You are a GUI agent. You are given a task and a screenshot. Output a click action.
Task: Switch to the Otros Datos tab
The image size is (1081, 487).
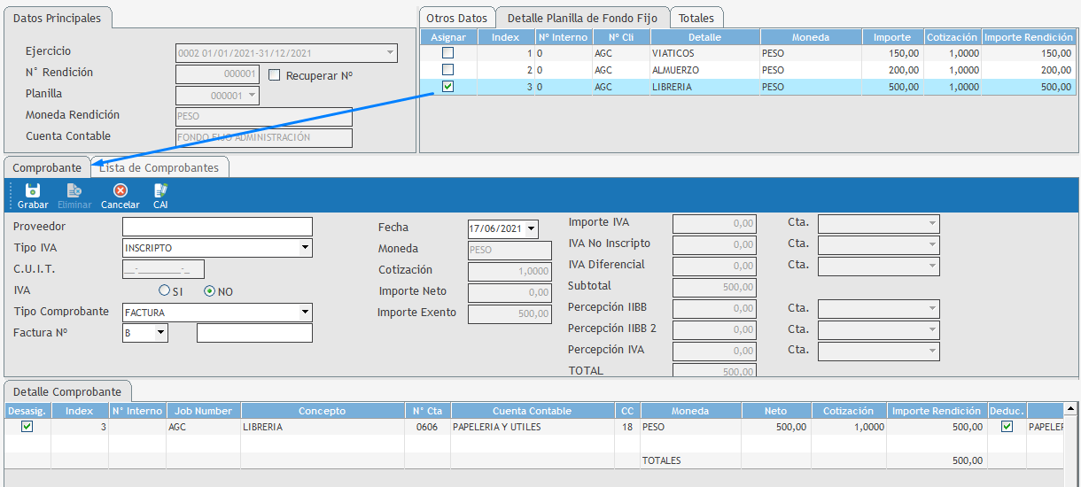pos(456,18)
